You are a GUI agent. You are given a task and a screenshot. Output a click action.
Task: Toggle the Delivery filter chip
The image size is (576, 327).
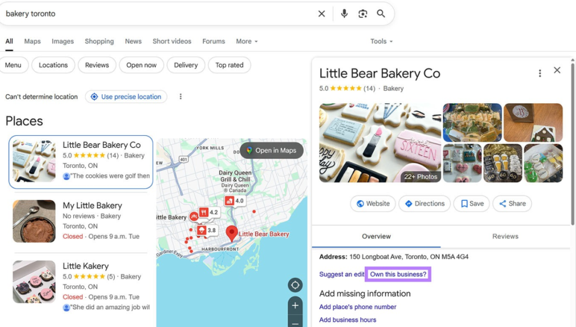(186, 65)
